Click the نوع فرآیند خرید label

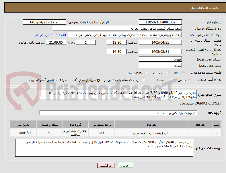[210, 80]
